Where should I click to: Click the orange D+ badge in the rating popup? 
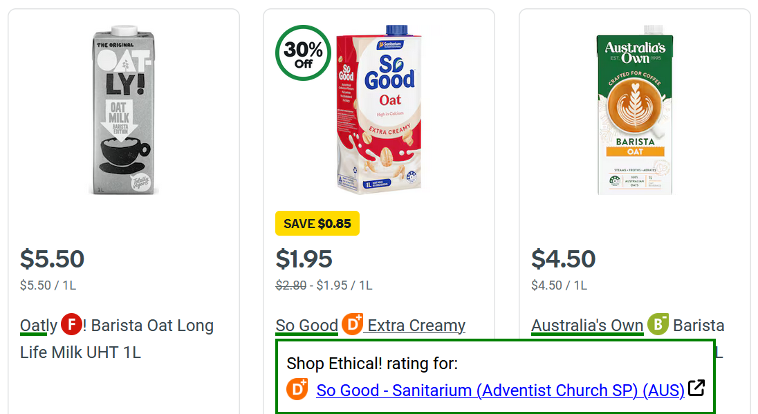(298, 390)
